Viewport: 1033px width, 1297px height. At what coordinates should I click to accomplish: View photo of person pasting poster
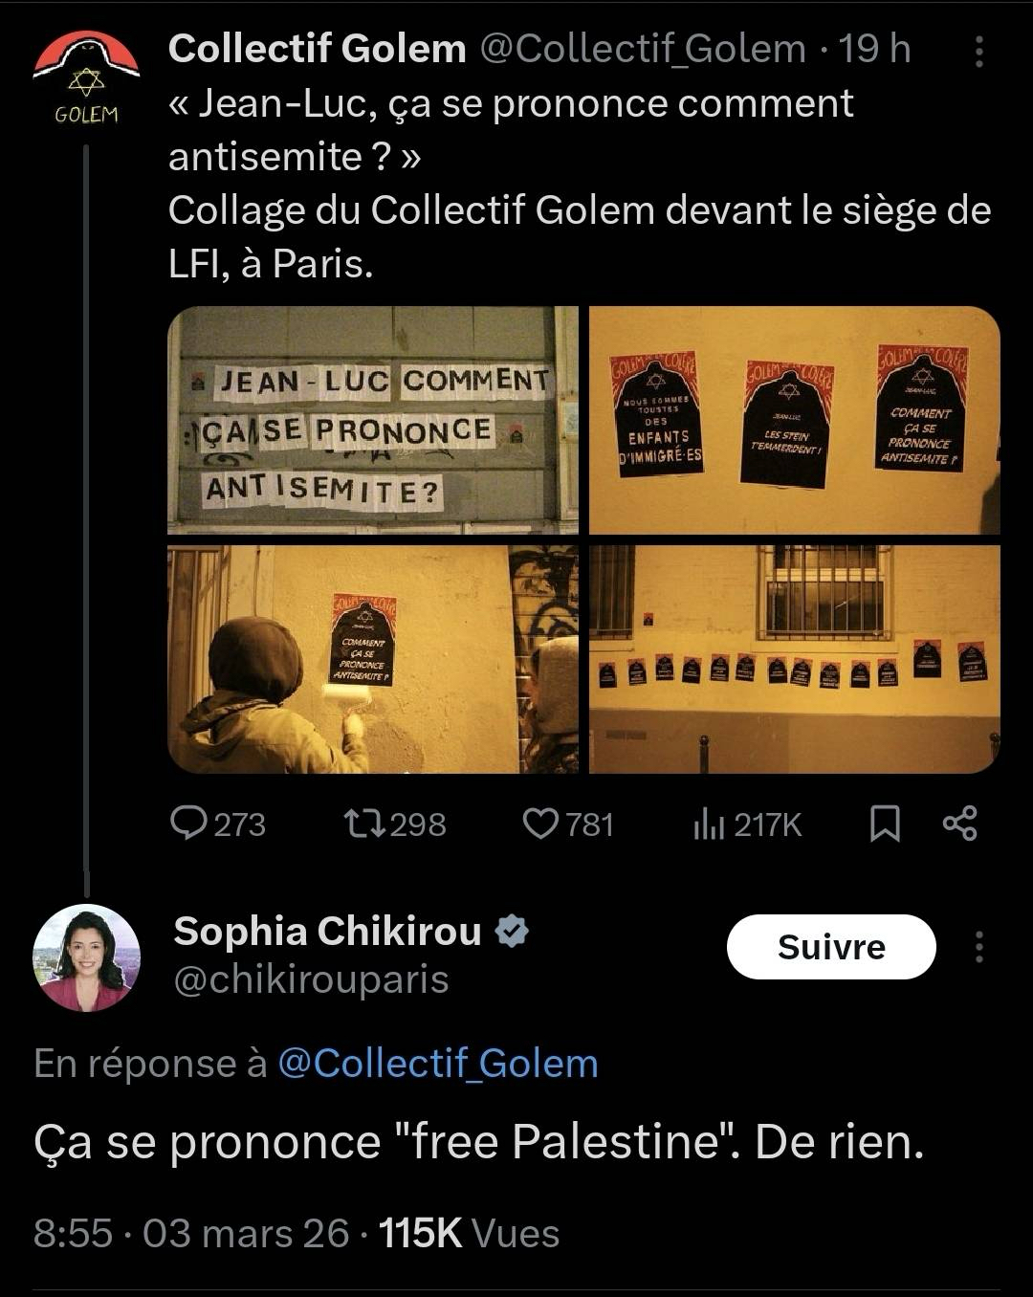[373, 659]
